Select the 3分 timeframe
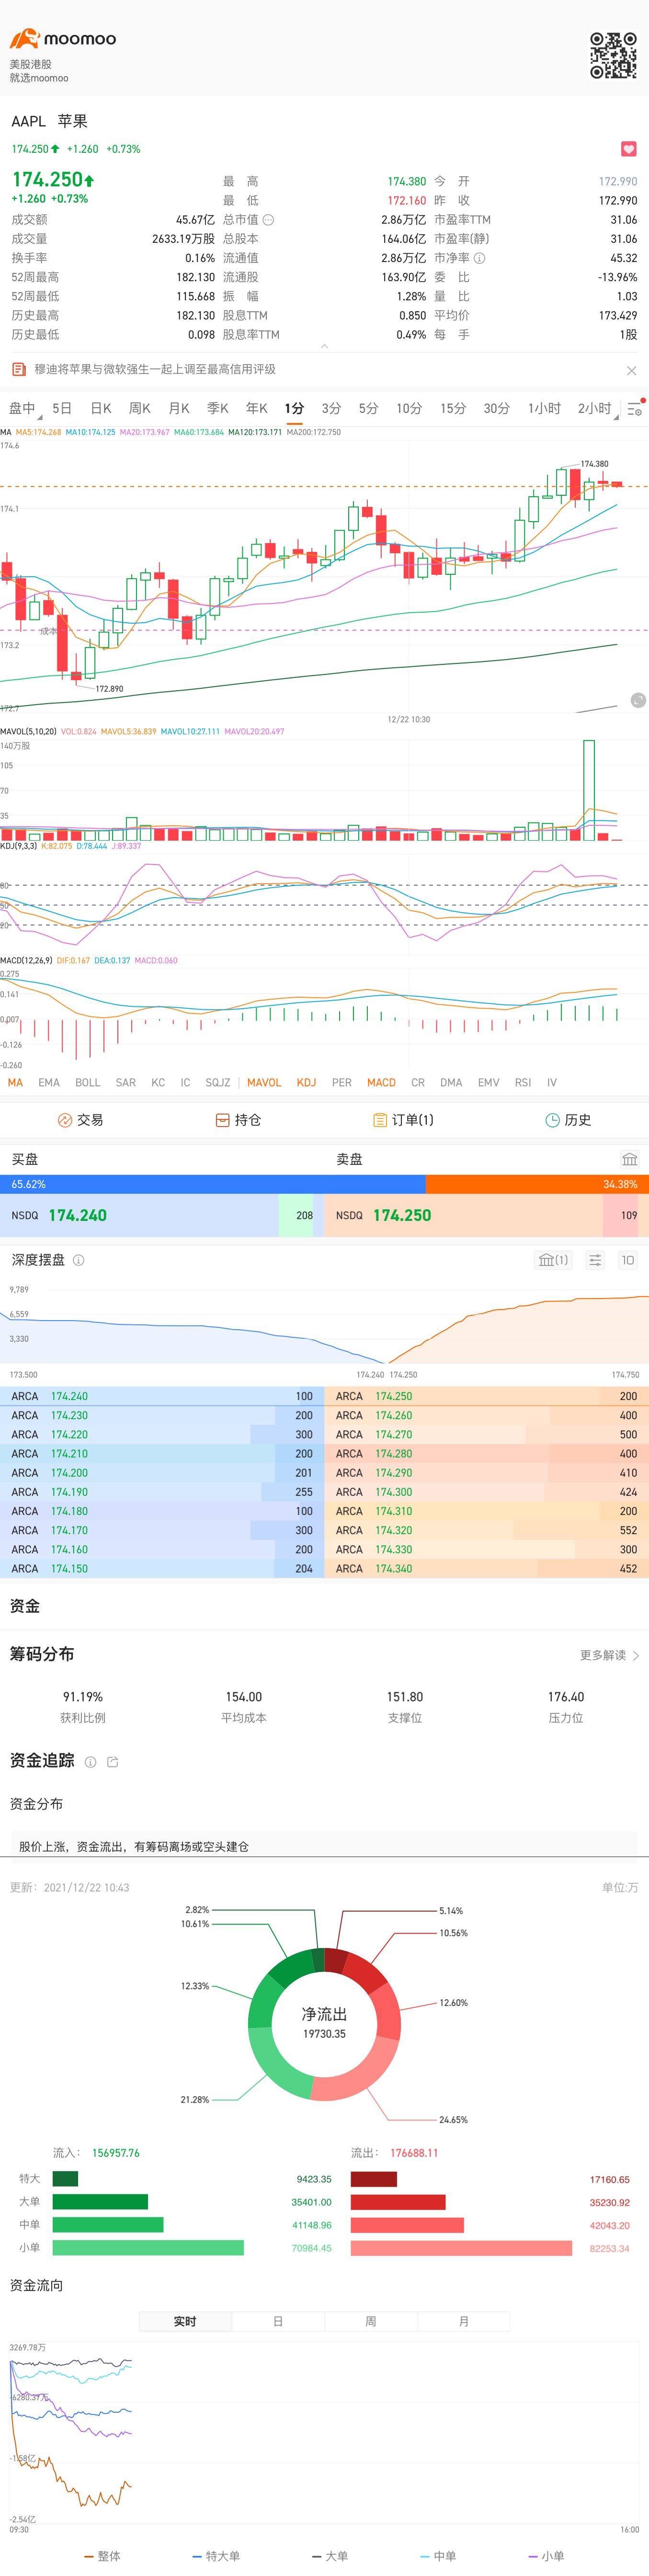 tap(331, 408)
